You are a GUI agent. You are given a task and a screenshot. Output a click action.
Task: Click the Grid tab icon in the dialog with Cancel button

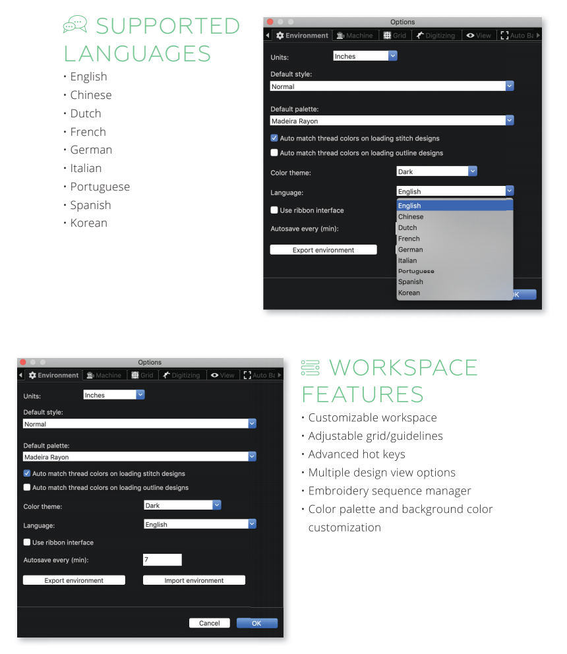[x=135, y=375]
